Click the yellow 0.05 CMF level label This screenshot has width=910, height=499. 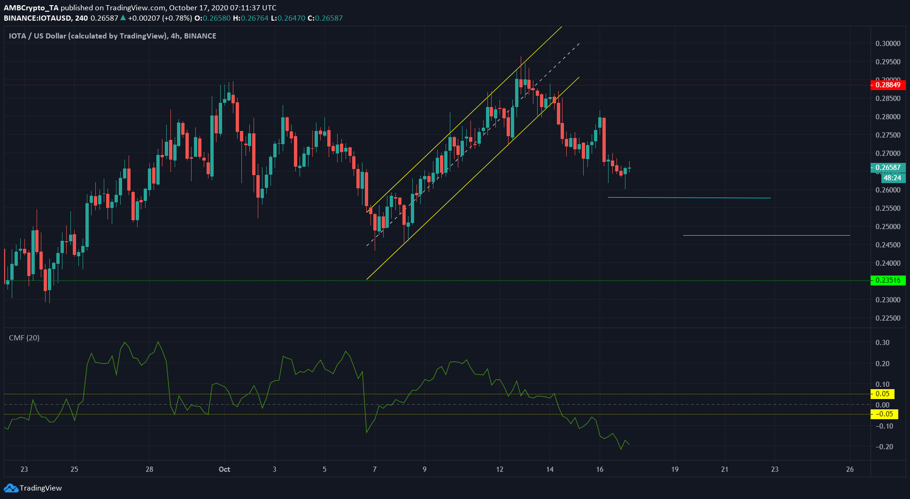[882, 394]
